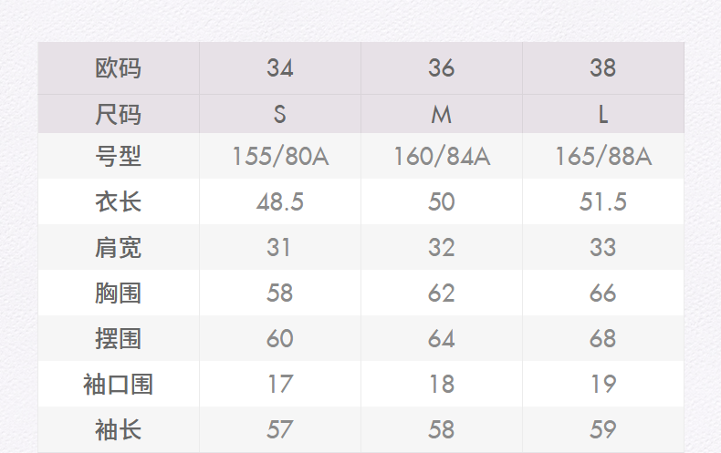
Task: Click the 摆围 row label
Action: click(119, 338)
